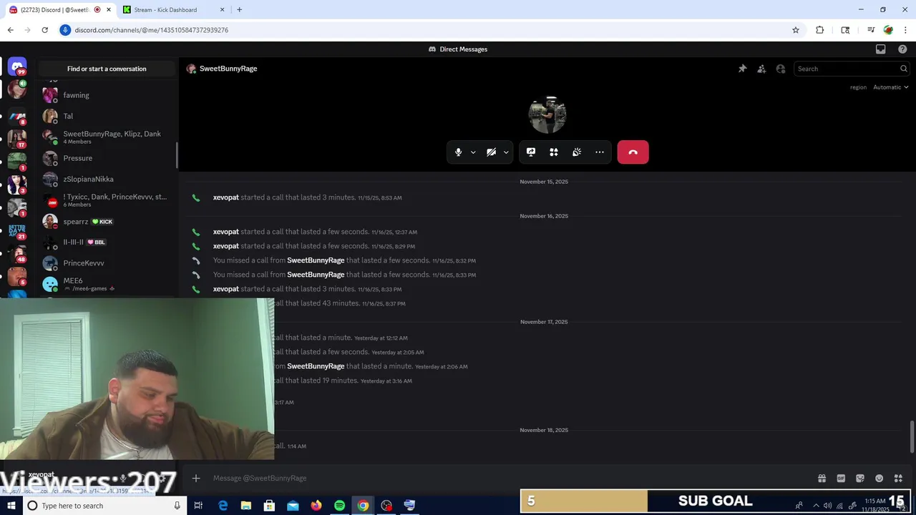Screen dimensions: 916x515
Task: Bookmark this page with star icon
Action: (x=796, y=30)
